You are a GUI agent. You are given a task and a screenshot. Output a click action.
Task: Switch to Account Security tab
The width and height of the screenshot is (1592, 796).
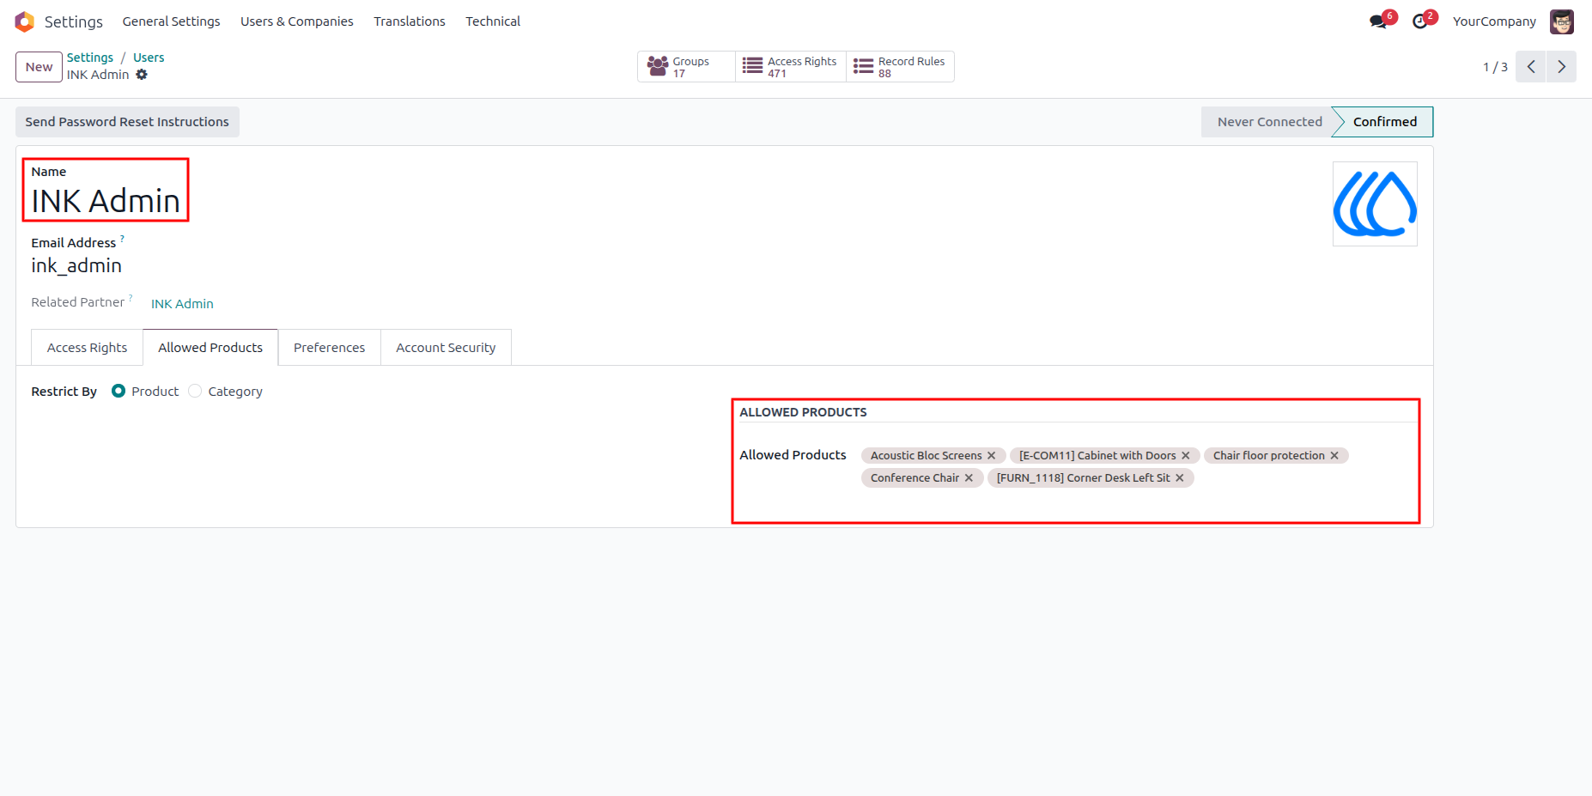[446, 348]
